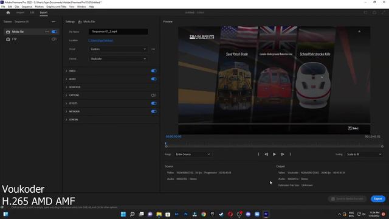Screen dimensions: 389x219
Task: Set the In point in the preview
Action: [258, 154]
